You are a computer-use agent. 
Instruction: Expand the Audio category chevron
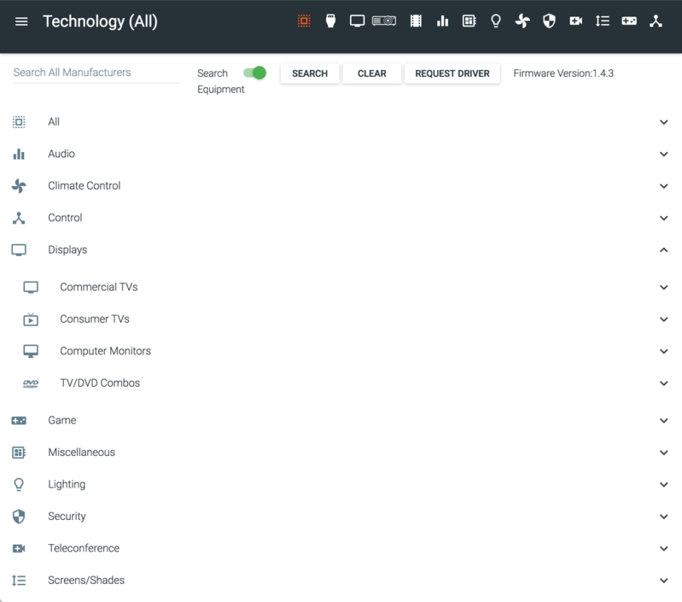pyautogui.click(x=664, y=154)
